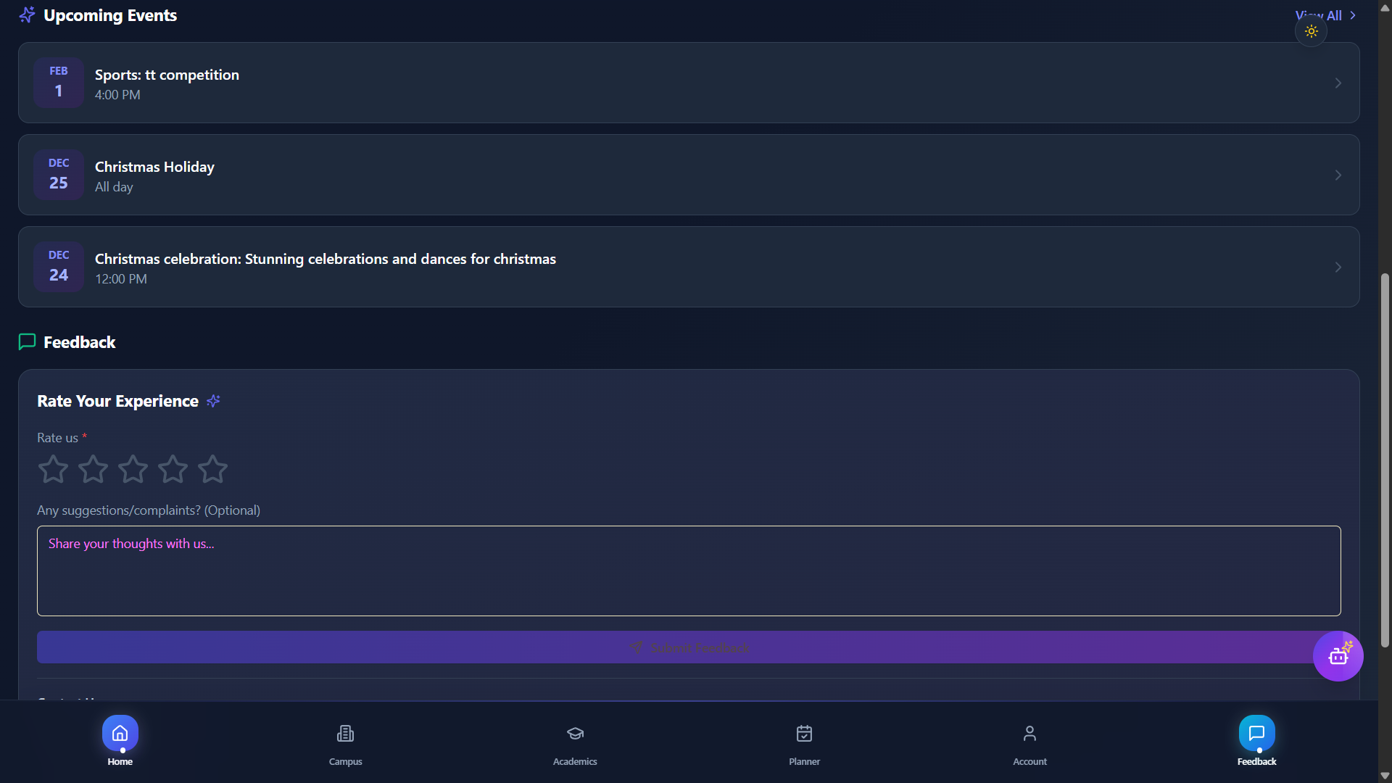
Task: Click the suggestions text box
Action: (689, 571)
